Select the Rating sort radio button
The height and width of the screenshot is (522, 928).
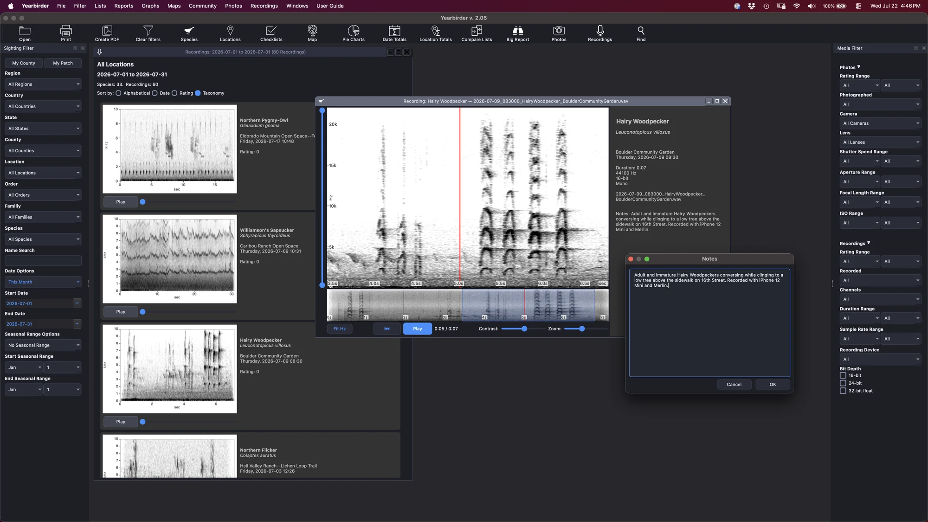[174, 93]
